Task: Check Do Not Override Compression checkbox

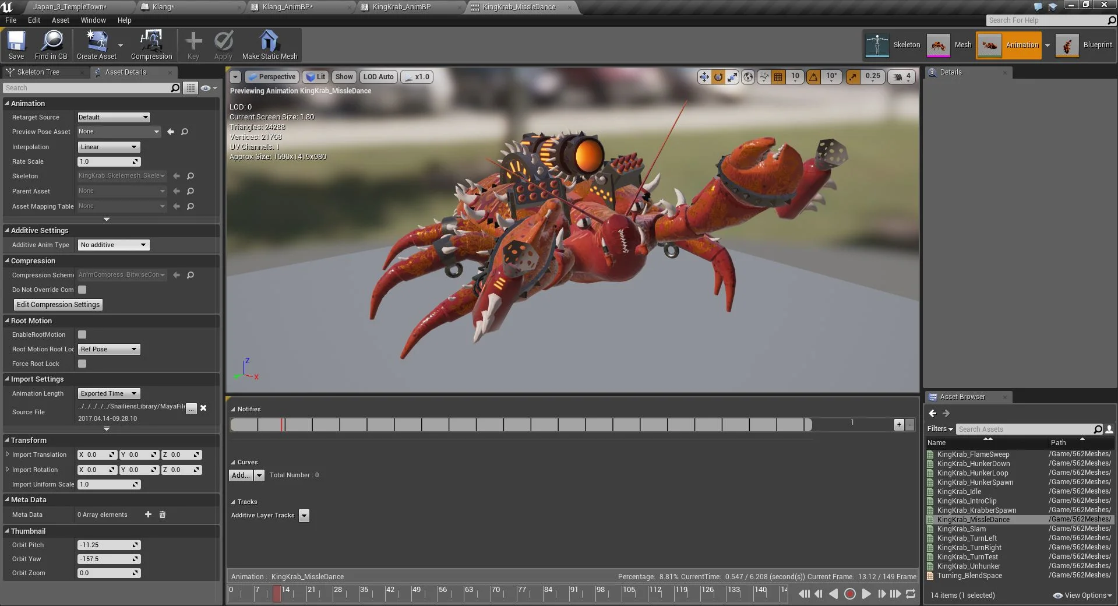Action: tap(82, 290)
